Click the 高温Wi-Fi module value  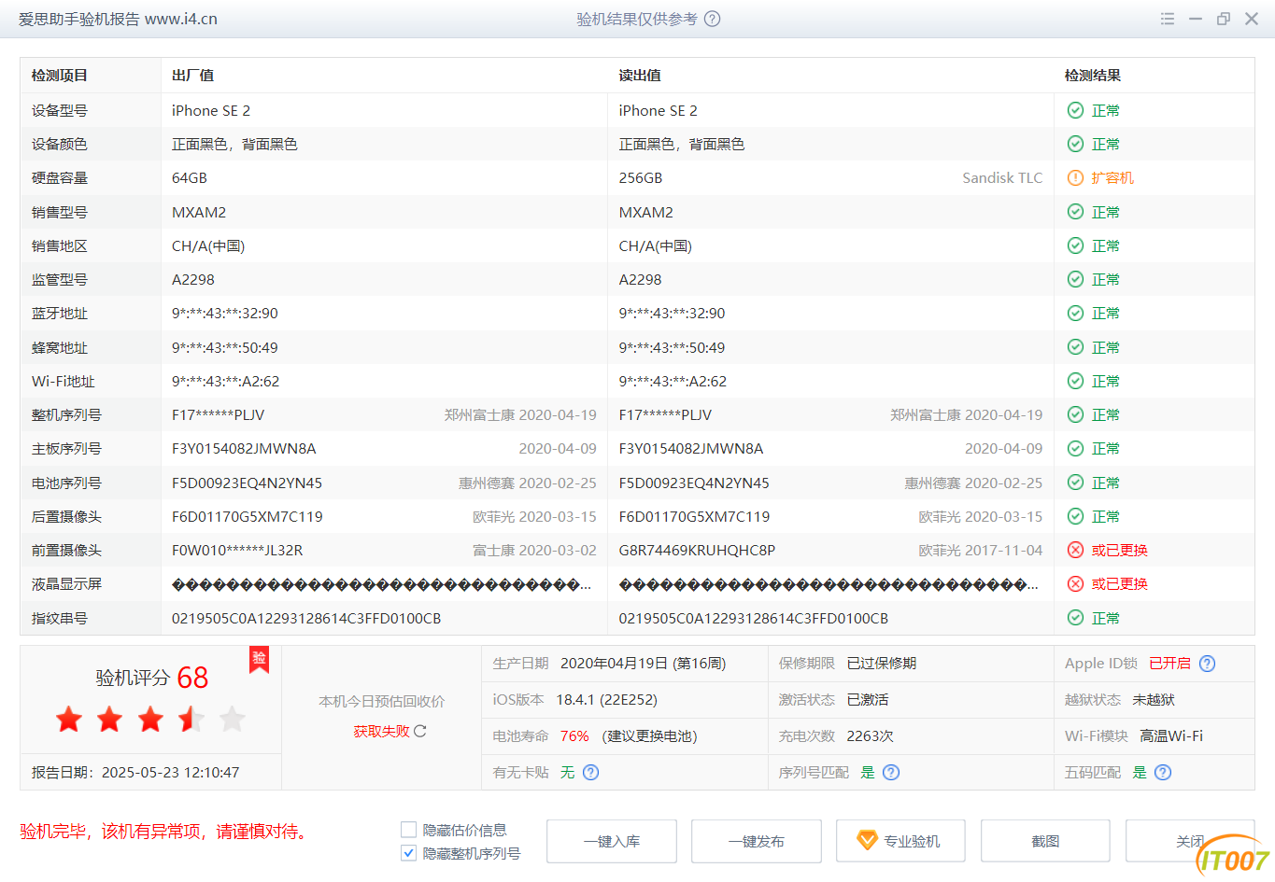(1171, 735)
